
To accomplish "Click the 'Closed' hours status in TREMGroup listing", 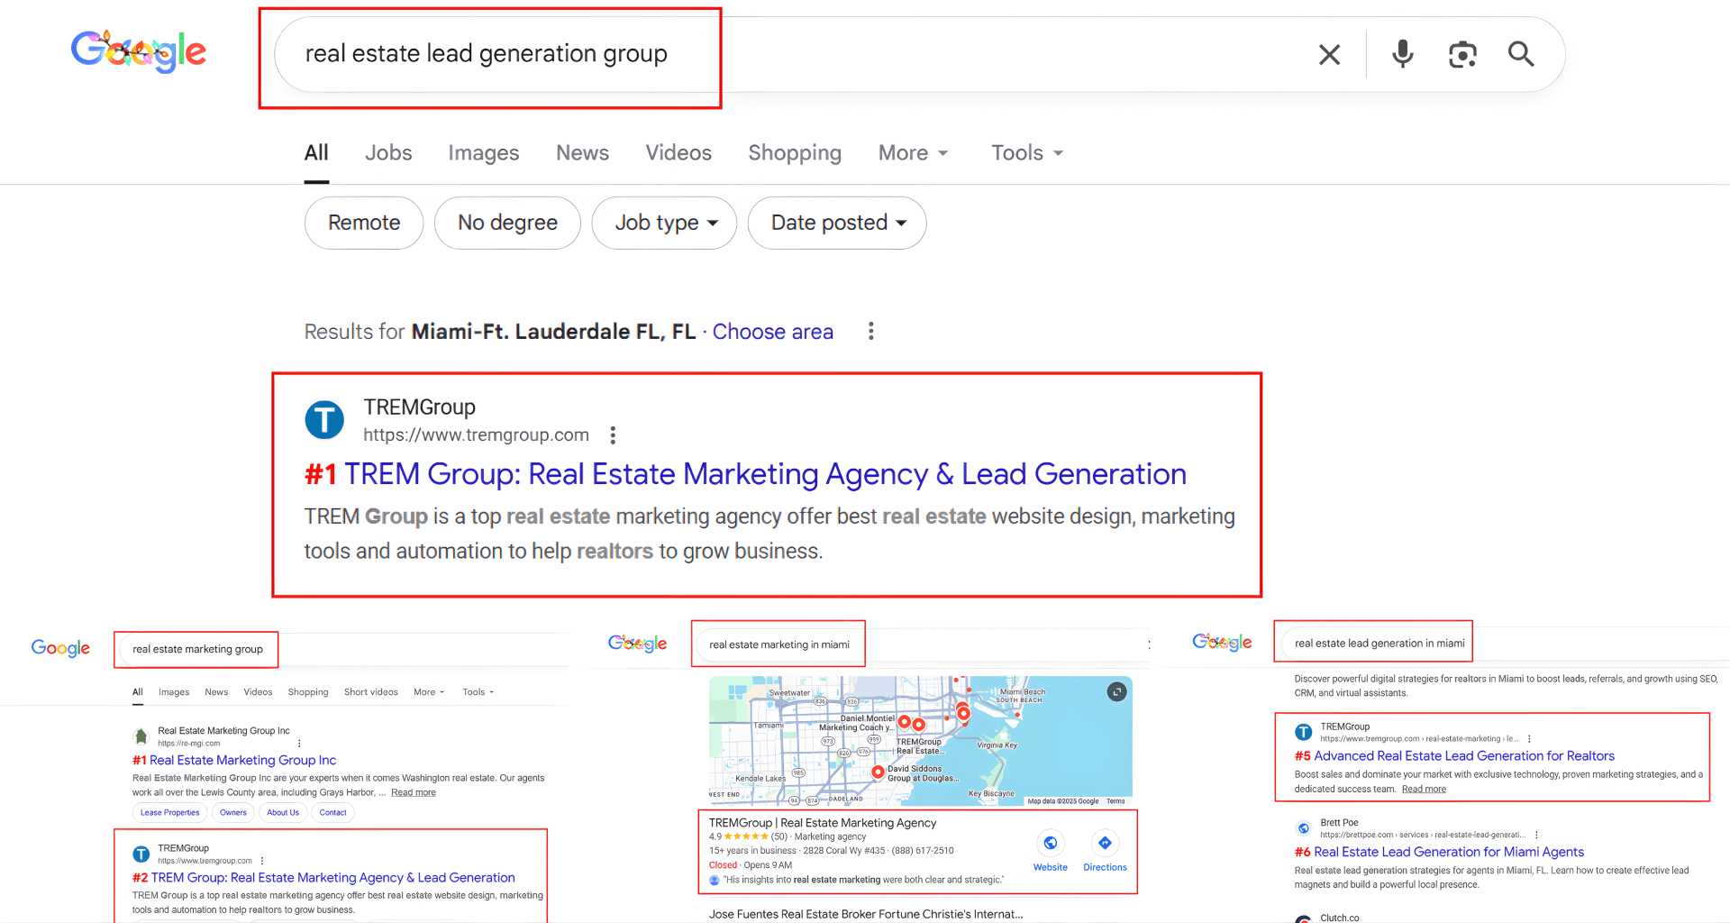I will (x=723, y=865).
